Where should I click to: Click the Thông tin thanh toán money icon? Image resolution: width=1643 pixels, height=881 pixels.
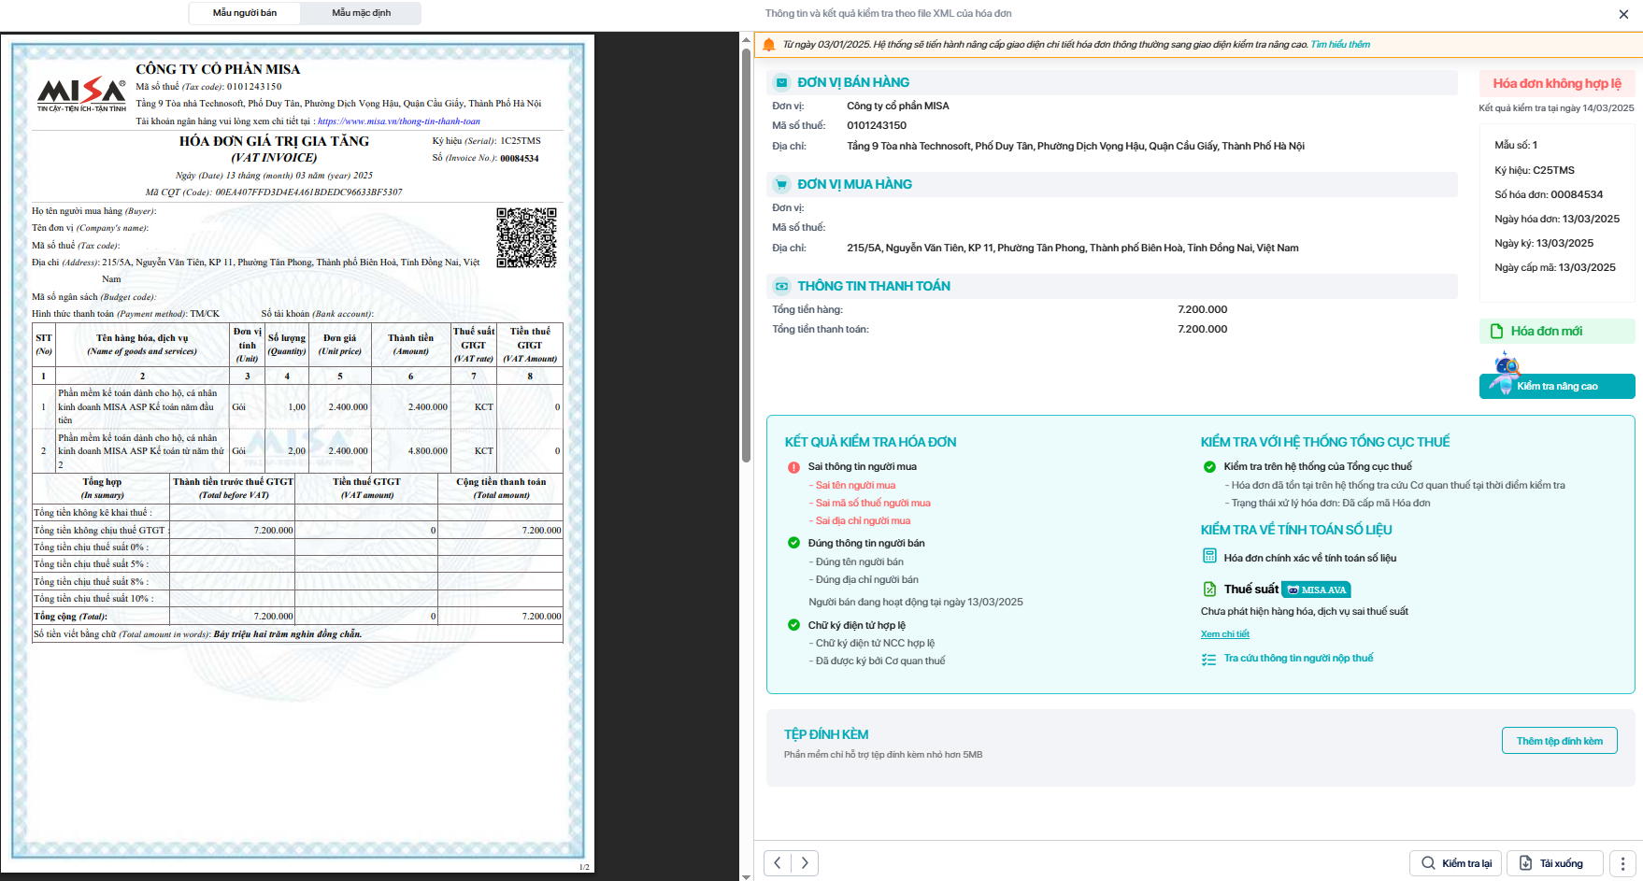point(781,287)
